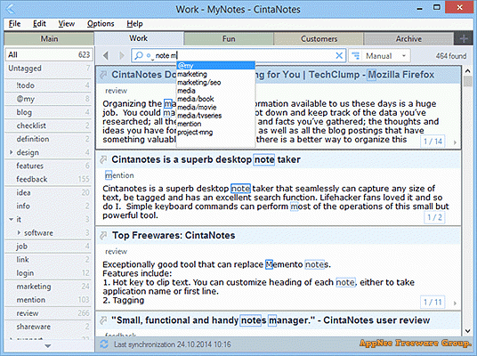The height and width of the screenshot is (356, 477).
Task: Choose marketing/seo from autocomplete list
Action: [x=215, y=82]
